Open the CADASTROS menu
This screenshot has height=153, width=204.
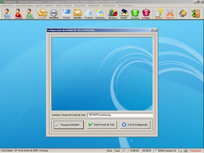coord(7,5)
